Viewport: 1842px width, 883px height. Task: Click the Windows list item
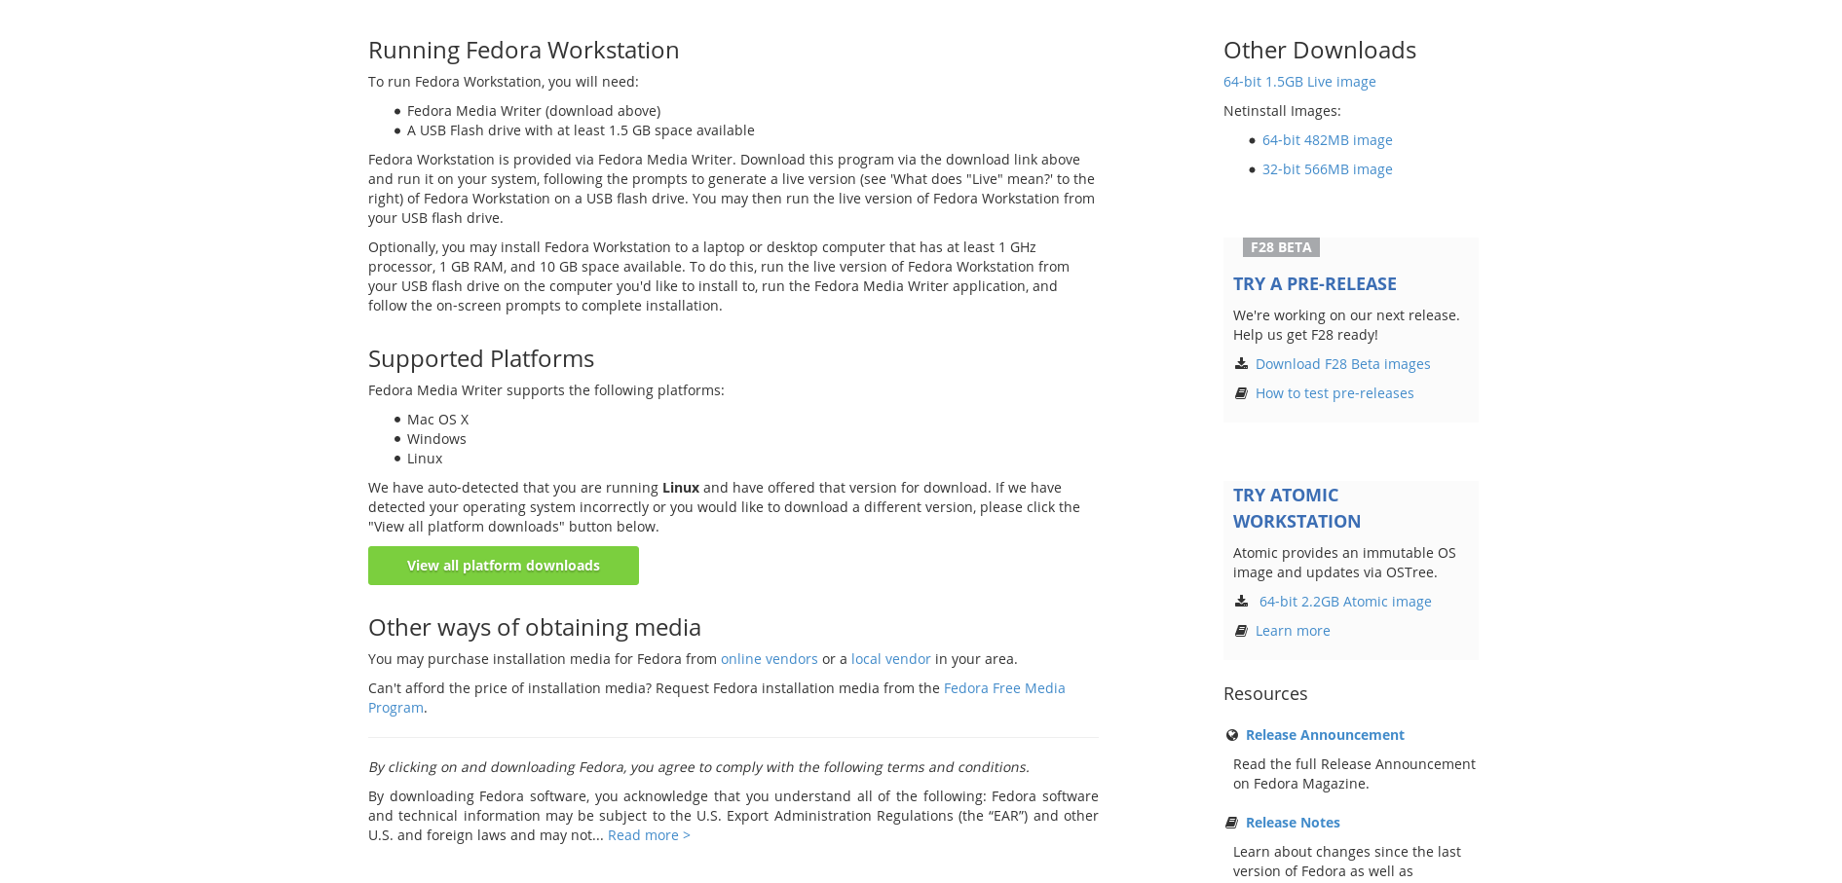[436, 439]
